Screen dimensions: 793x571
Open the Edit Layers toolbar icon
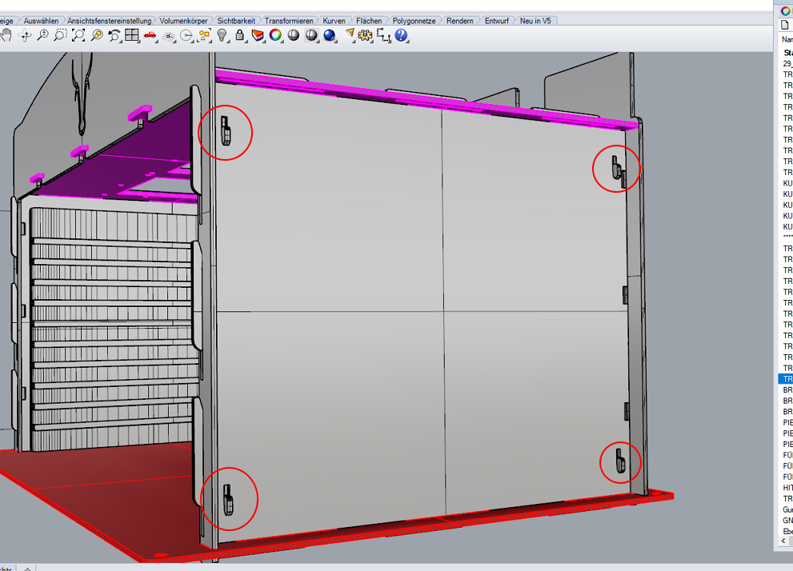258,35
